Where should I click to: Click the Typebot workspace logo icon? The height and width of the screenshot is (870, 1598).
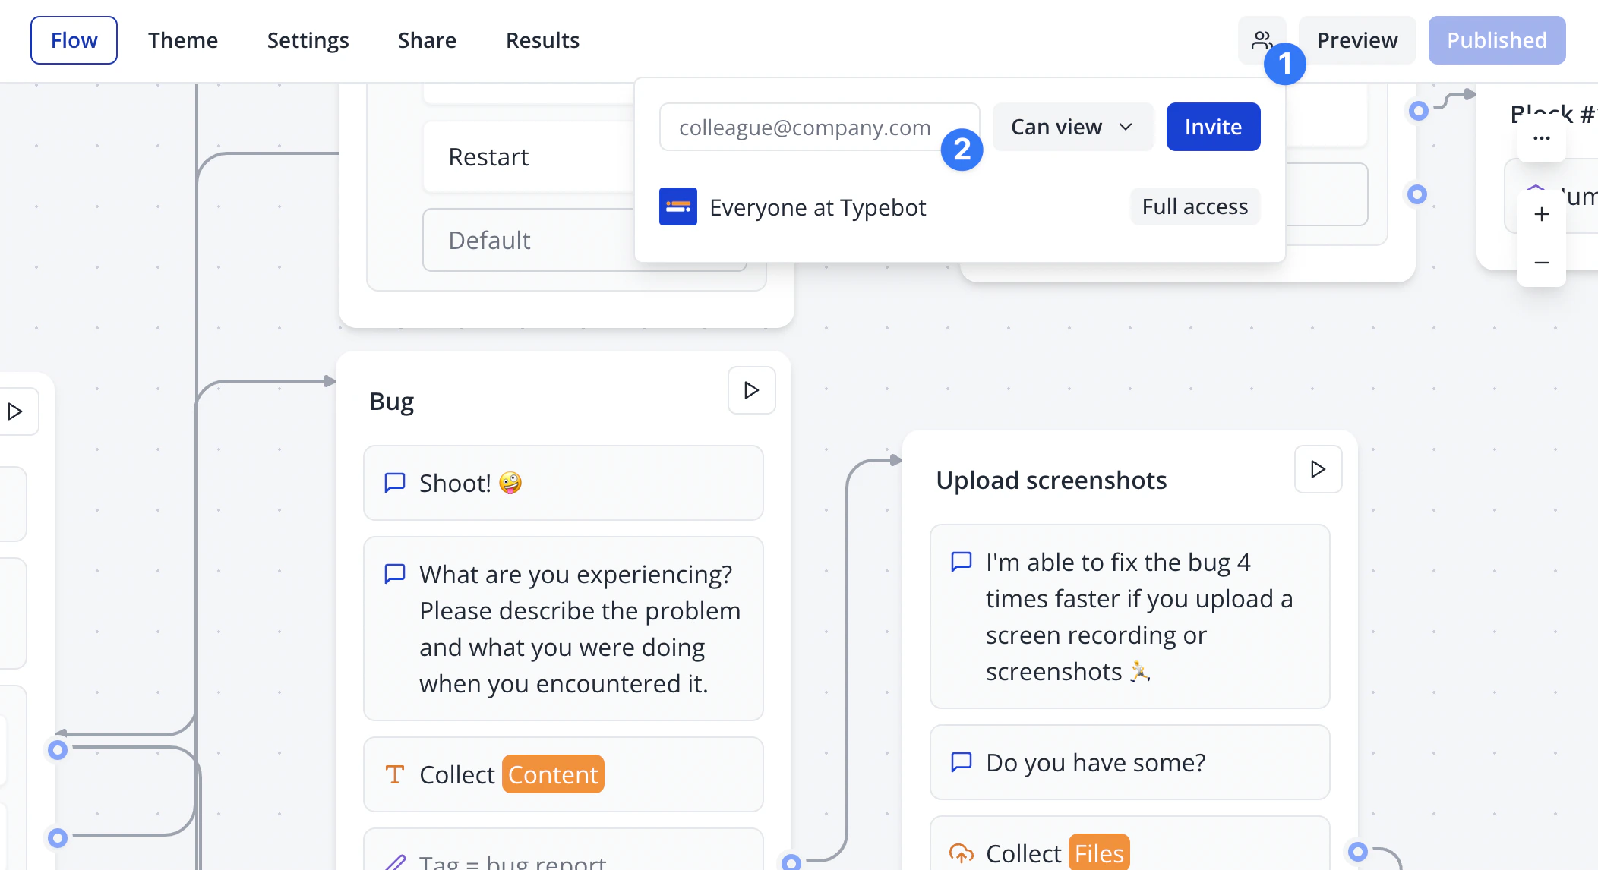(x=677, y=206)
